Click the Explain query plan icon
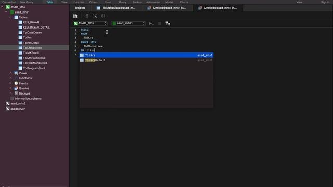 (x=168, y=23)
